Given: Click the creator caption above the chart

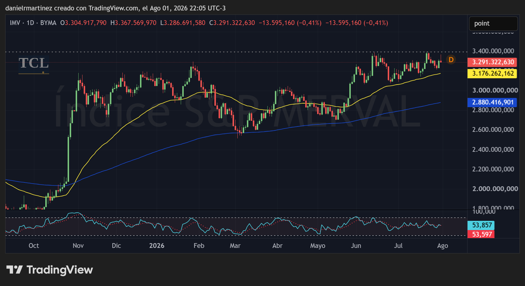Looking at the screenshot, I should [x=116, y=8].
